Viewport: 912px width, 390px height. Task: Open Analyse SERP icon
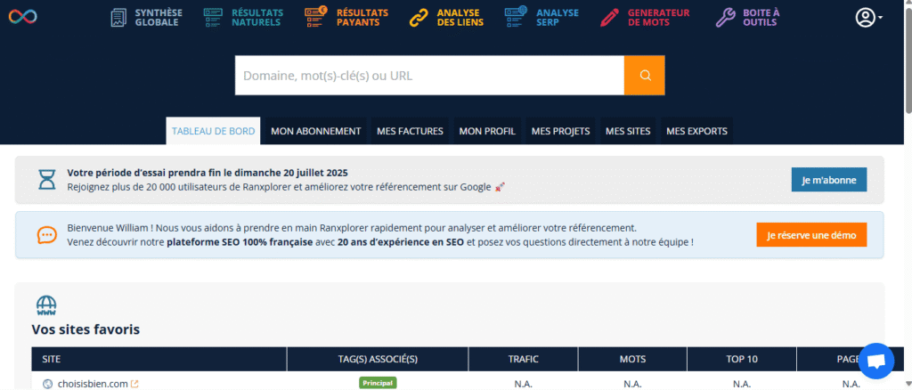516,17
